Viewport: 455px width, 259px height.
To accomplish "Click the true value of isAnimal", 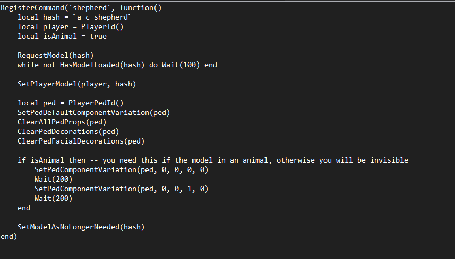I will pos(98,37).
